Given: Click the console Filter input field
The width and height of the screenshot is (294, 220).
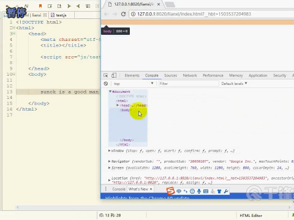Looking at the screenshot, I should (189, 84).
